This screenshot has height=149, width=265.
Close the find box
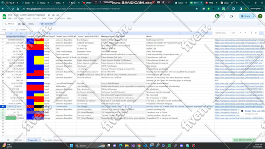click(256, 33)
